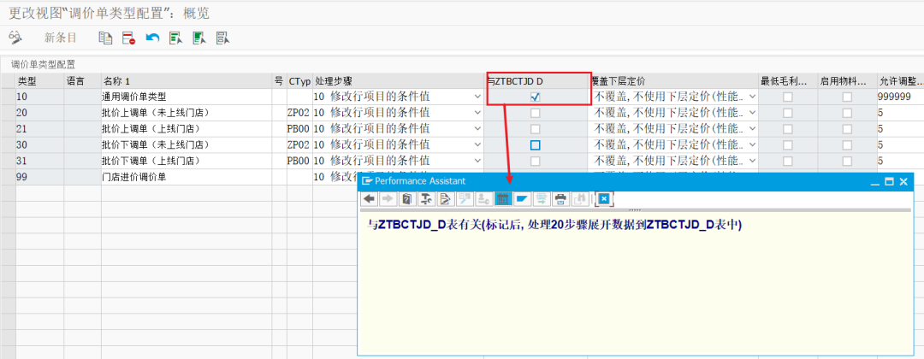Check 与ZTBCTJD D box for 批价上调单（上线门店）

click(535, 129)
